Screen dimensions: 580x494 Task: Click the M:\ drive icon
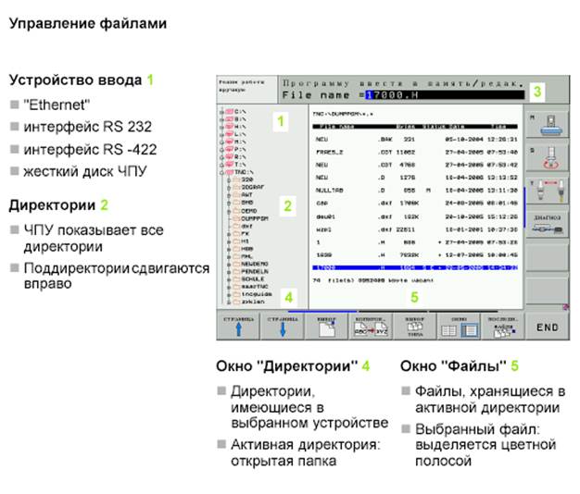(230, 142)
